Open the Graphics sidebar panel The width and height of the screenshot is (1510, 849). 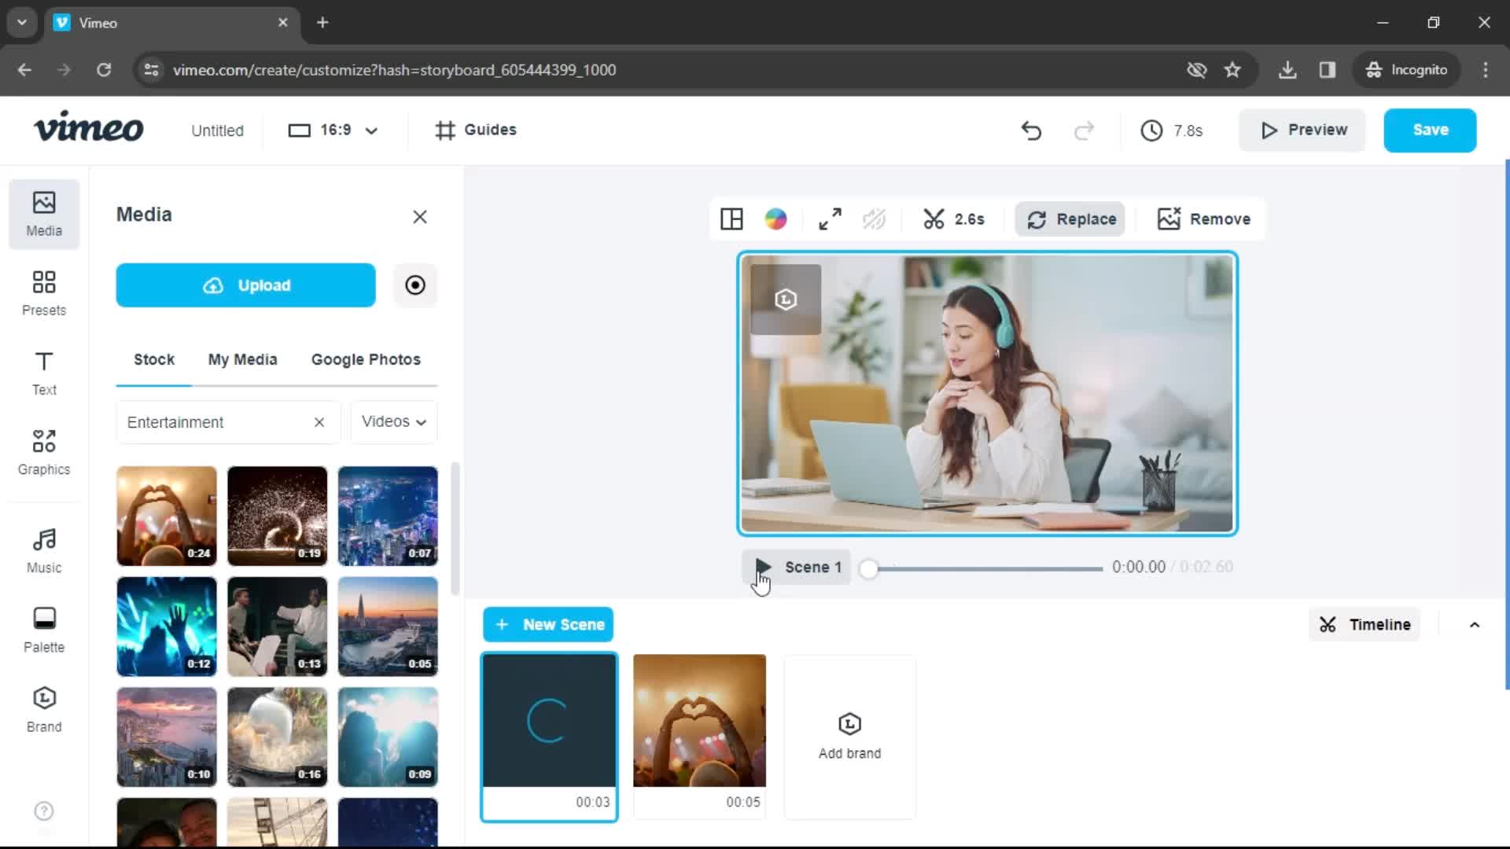(x=44, y=453)
